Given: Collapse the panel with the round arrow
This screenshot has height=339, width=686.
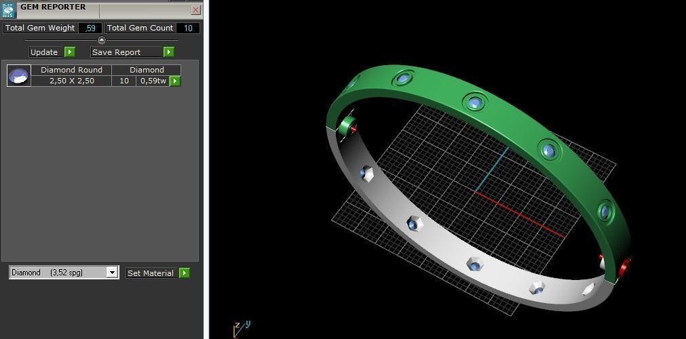Looking at the screenshot, I should pyautogui.click(x=102, y=40).
